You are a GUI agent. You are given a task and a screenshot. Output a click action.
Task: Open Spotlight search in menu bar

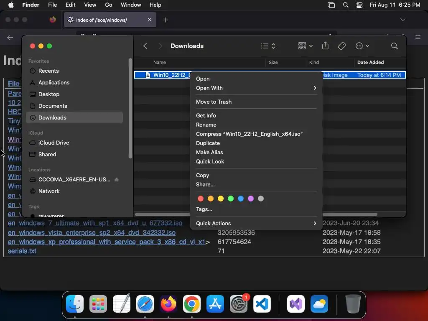(x=346, y=5)
